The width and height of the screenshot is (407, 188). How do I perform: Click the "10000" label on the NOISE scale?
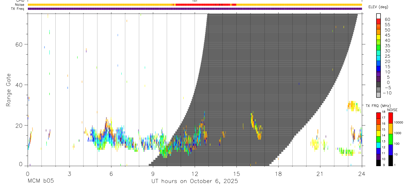tap(399, 122)
